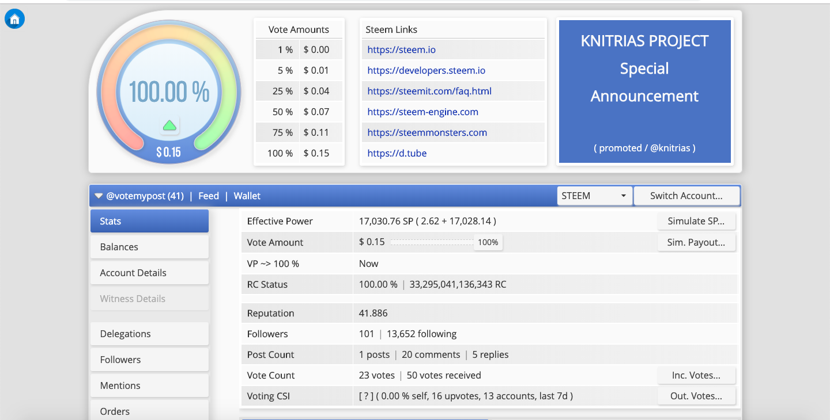
Task: Show the Delegations sidebar tab
Action: point(149,334)
